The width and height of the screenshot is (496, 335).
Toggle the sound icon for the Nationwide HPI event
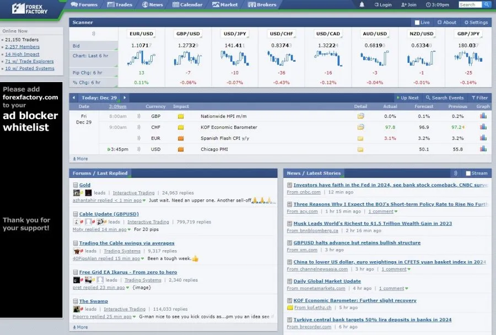click(138, 116)
